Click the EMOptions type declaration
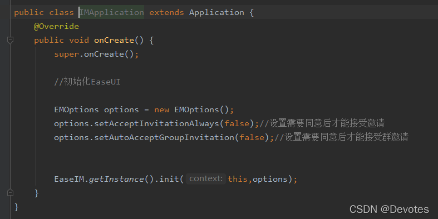This screenshot has width=438, height=219. tap(76, 109)
